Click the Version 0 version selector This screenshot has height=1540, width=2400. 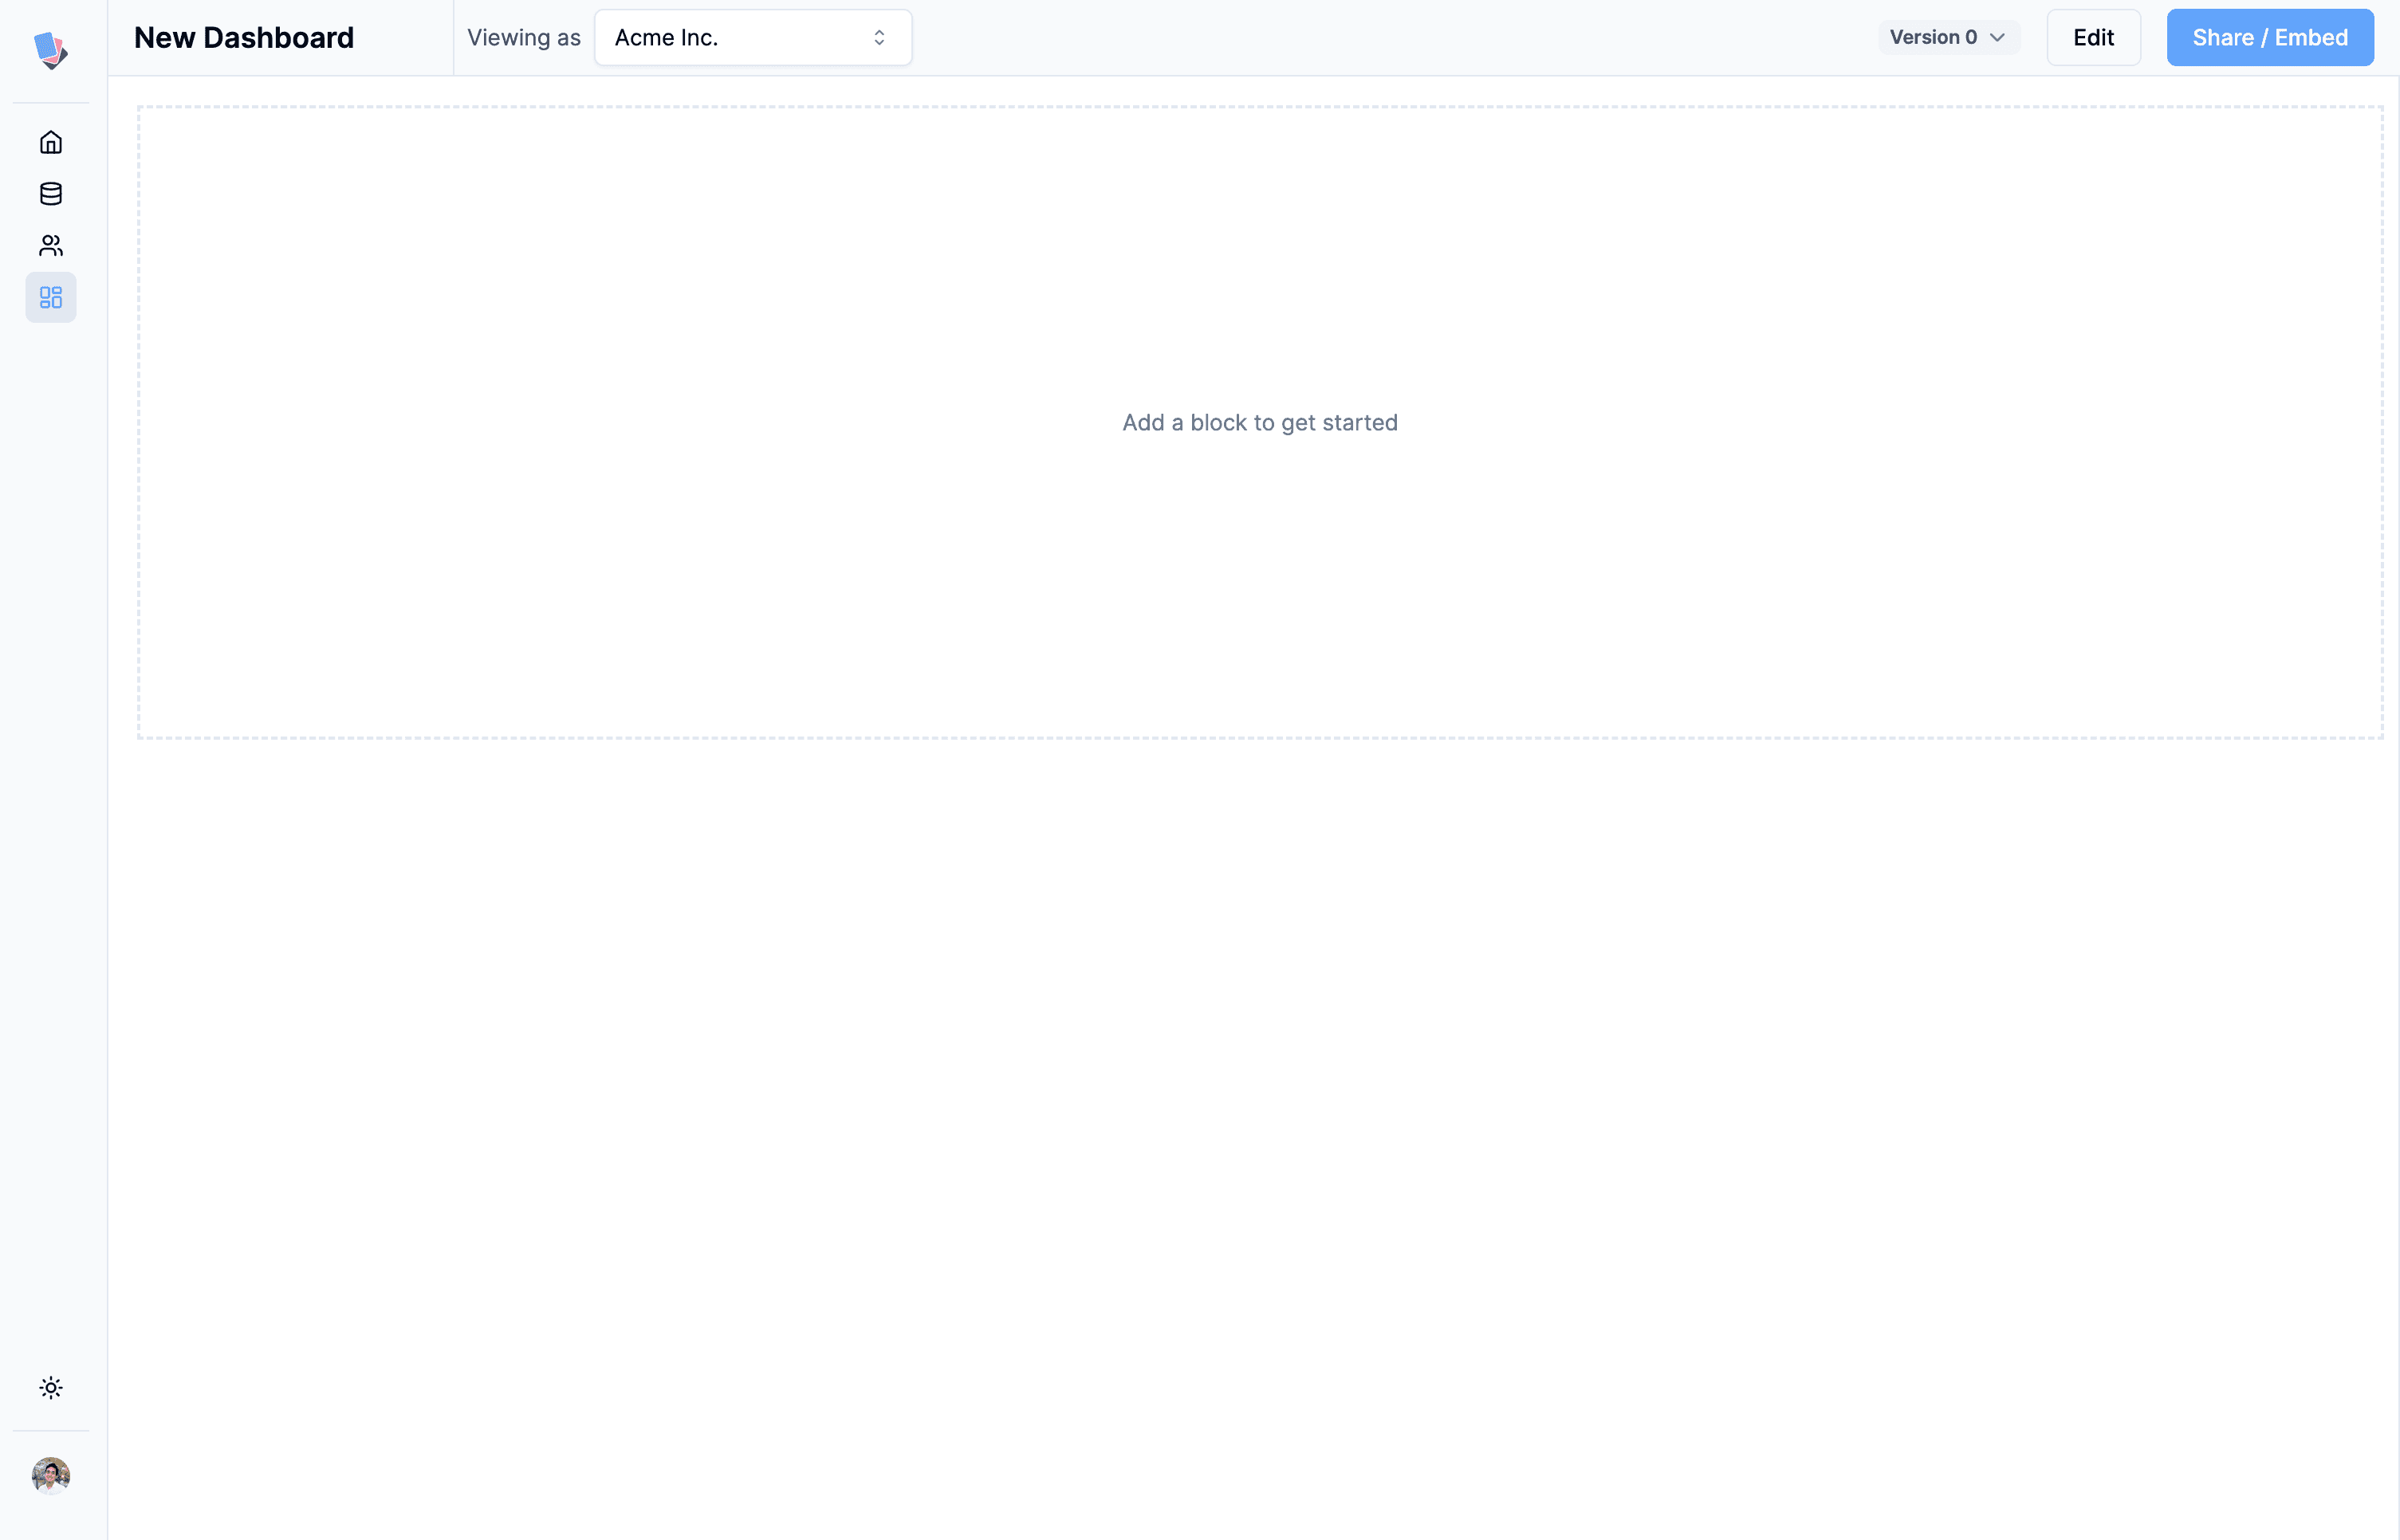click(x=1947, y=37)
